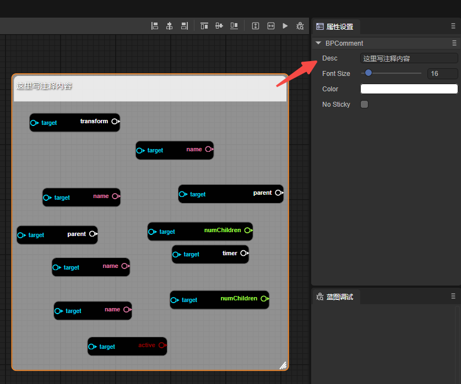Collapse the BPComment section
Viewport: 461px width, 384px height.
(318, 43)
